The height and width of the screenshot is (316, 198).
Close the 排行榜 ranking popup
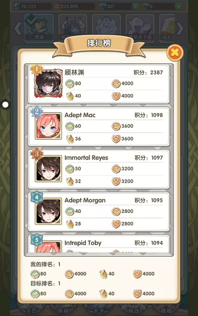point(175,53)
